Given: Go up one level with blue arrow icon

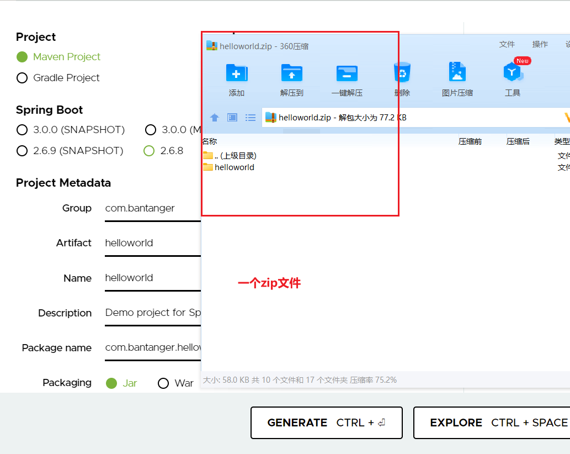Looking at the screenshot, I should 215,118.
